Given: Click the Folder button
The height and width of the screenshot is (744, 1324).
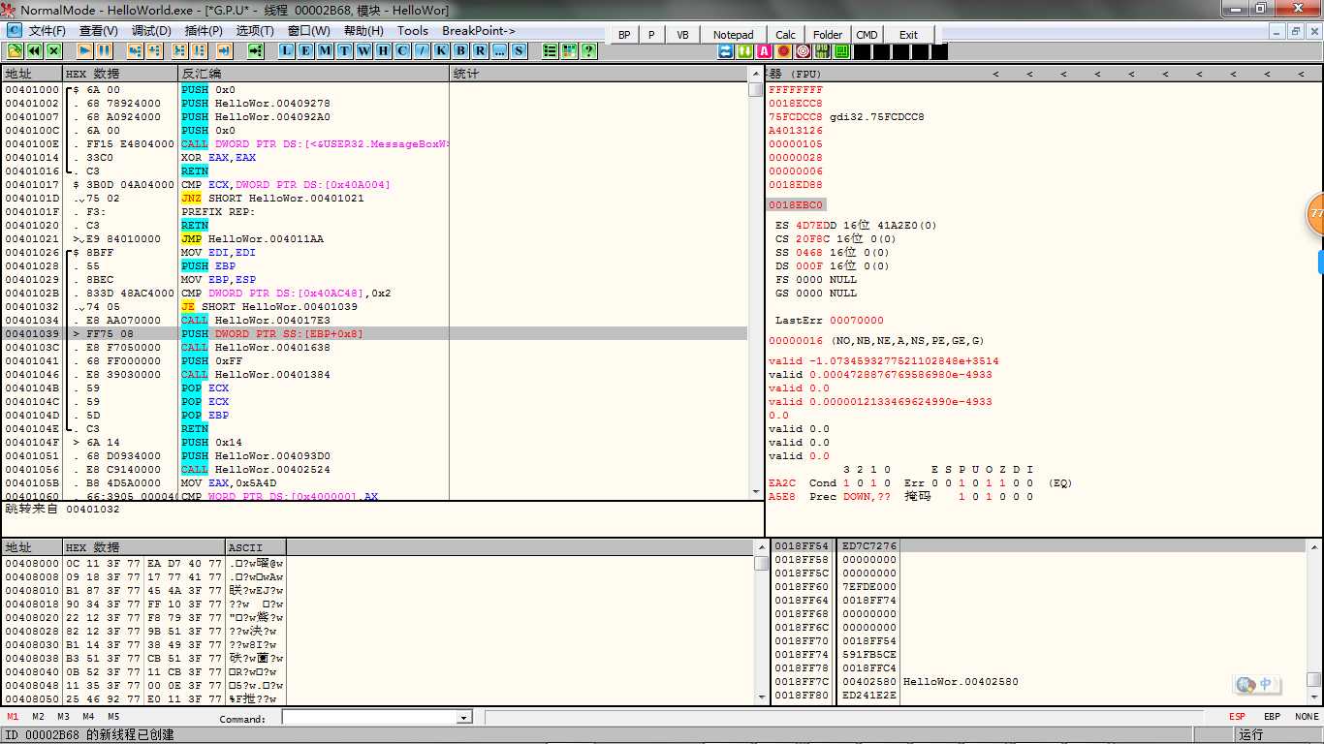Looking at the screenshot, I should 828,35.
